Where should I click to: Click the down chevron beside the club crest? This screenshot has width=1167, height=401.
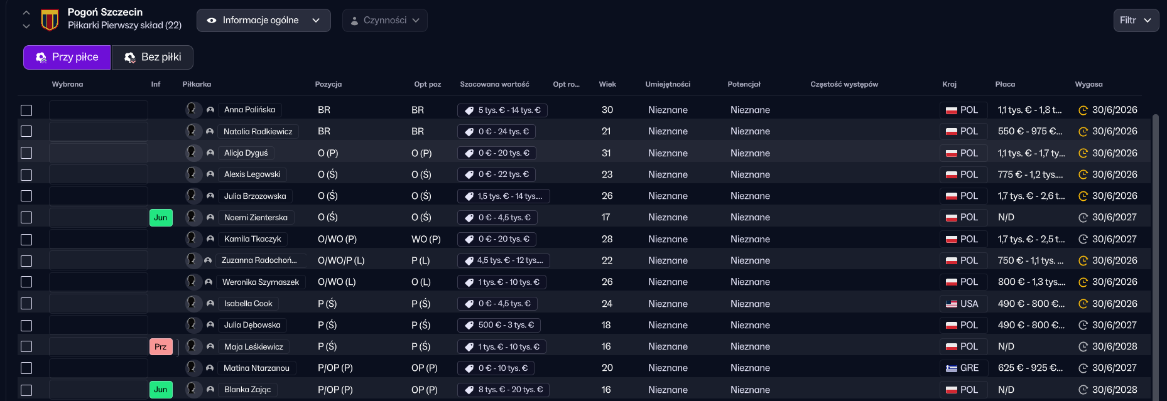coord(26,26)
